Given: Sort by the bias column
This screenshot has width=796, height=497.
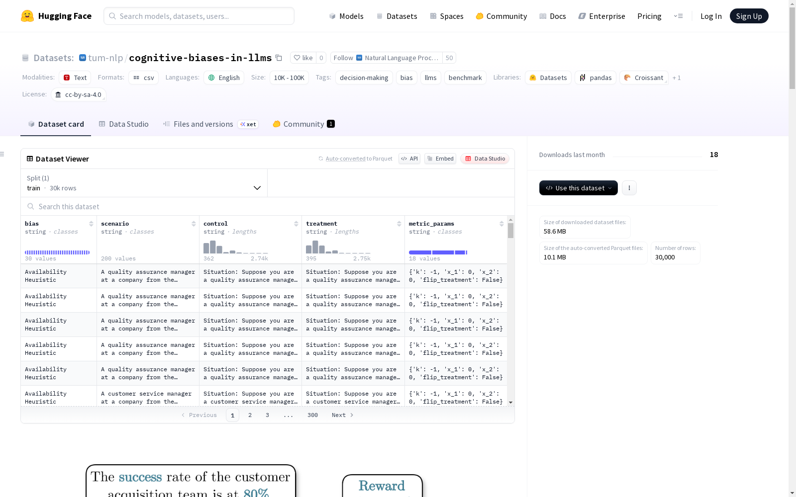Looking at the screenshot, I should click(x=91, y=224).
